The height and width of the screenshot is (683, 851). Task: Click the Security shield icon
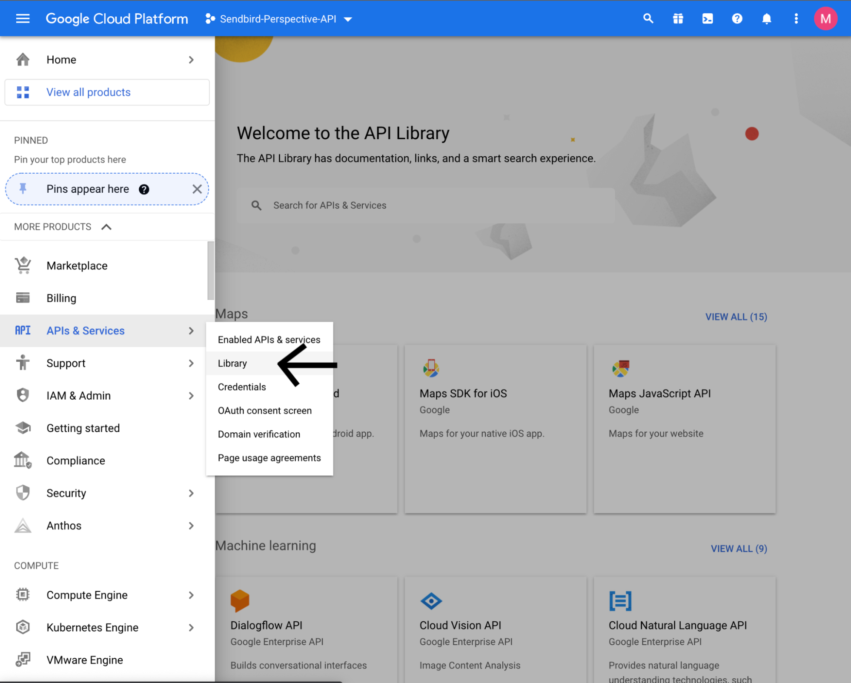[x=23, y=493]
